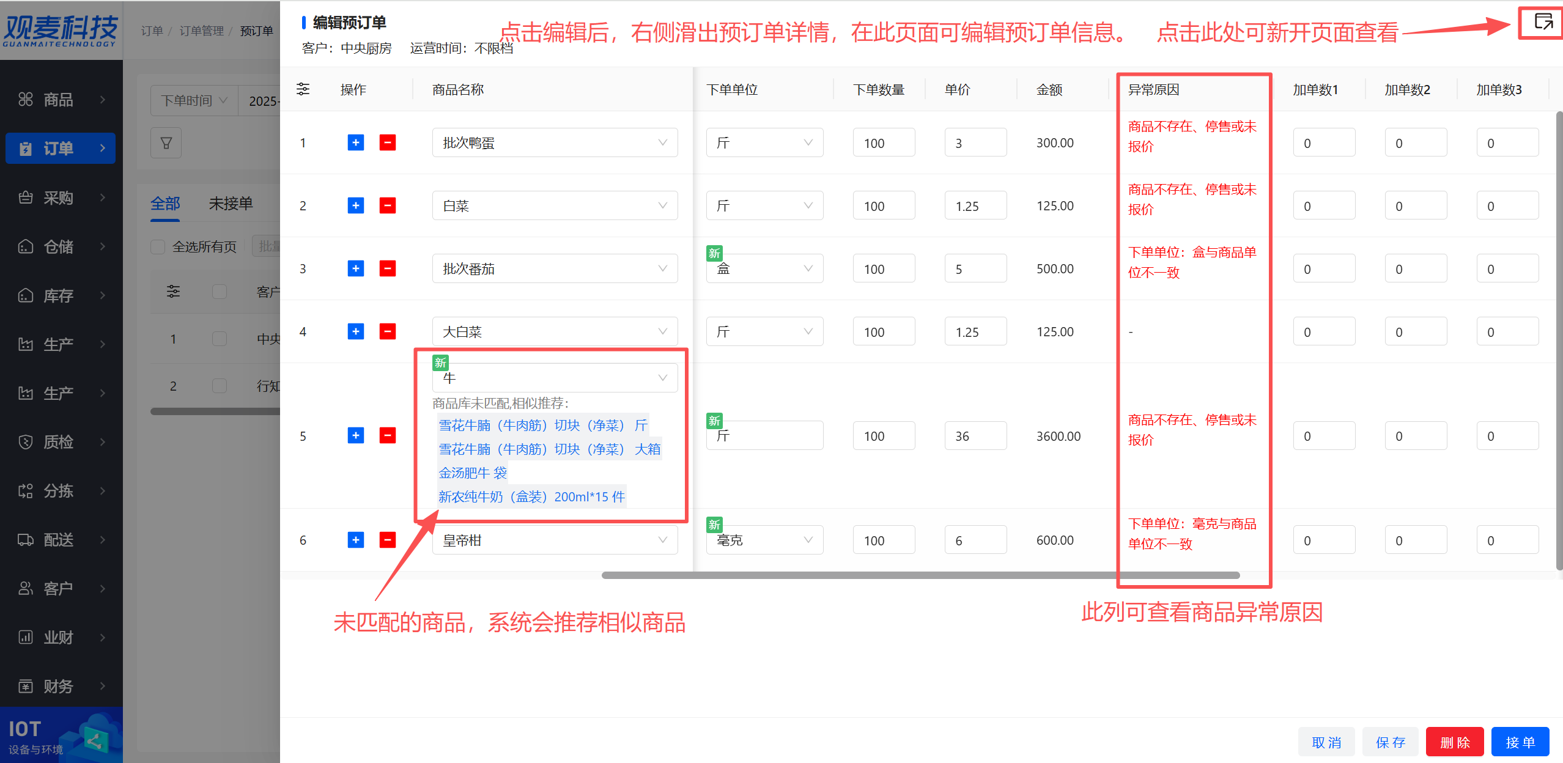Click the filter funnel icon

166,142
